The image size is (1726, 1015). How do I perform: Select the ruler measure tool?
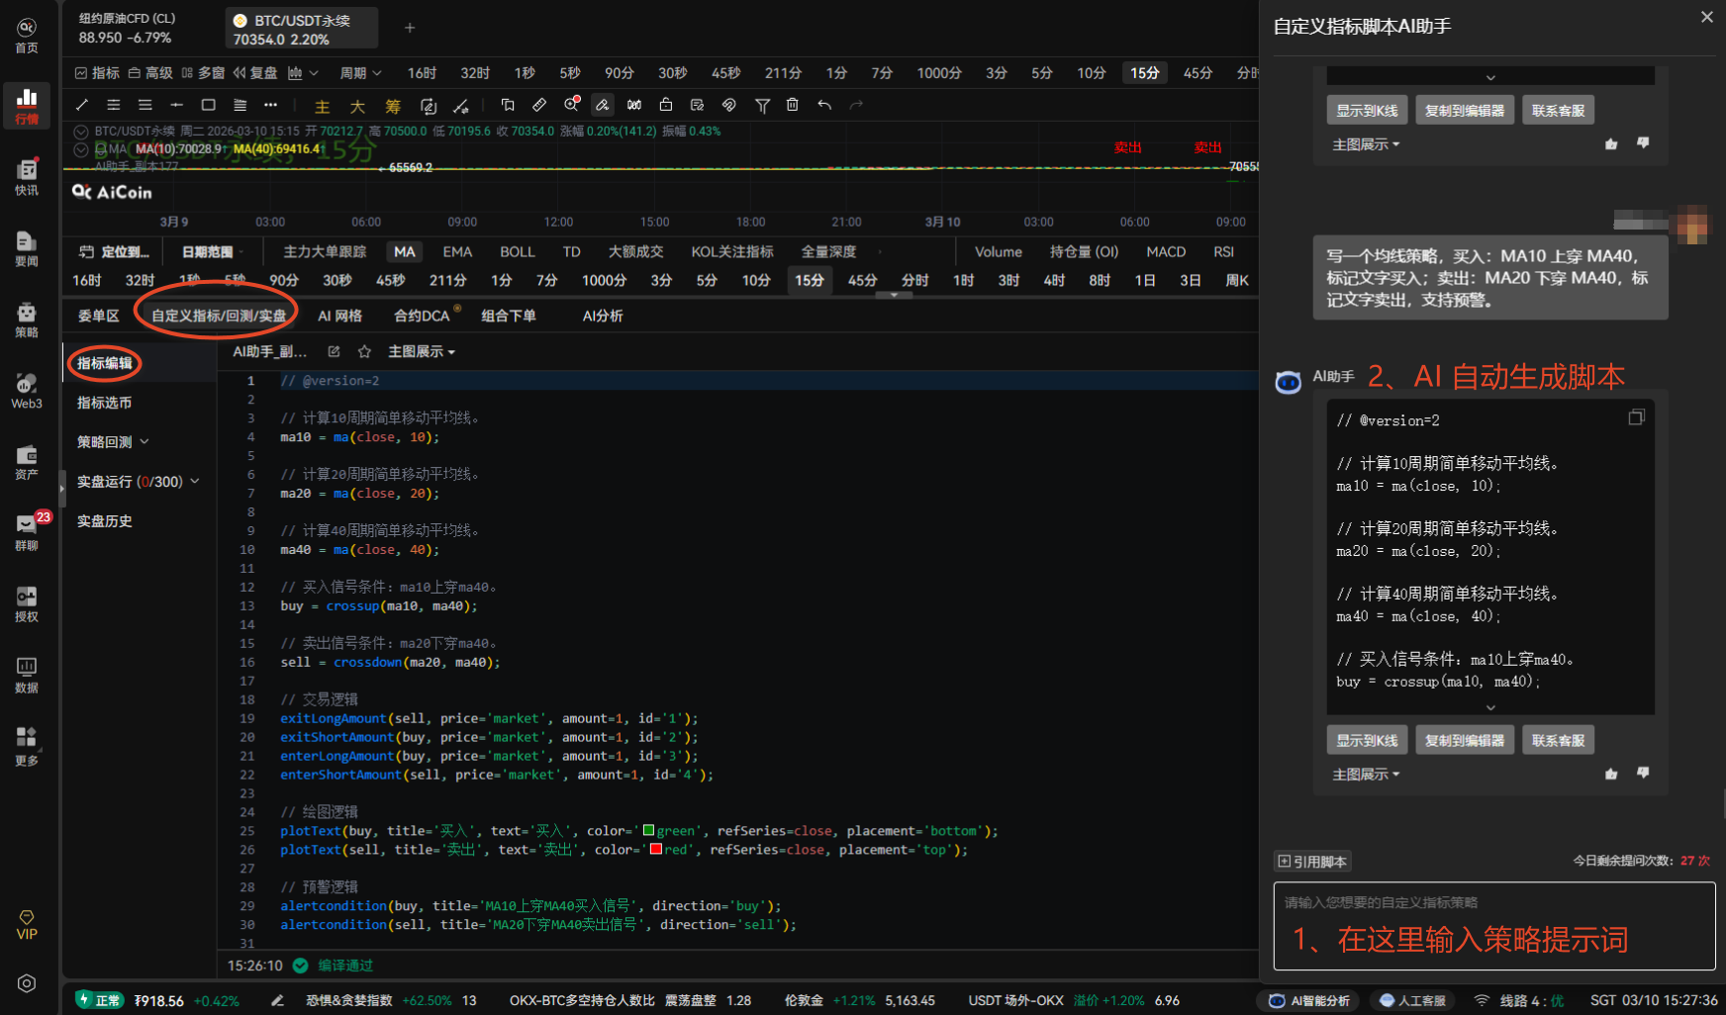[x=538, y=105]
